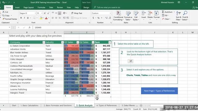
Task: Switch to 4. Types of References sheet
Action: (x=106, y=105)
